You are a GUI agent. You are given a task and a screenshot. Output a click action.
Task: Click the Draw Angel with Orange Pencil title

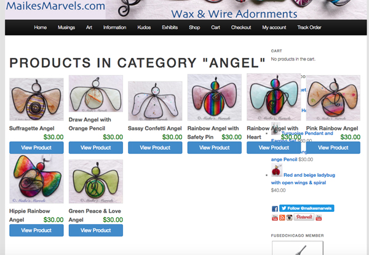tap(90, 124)
